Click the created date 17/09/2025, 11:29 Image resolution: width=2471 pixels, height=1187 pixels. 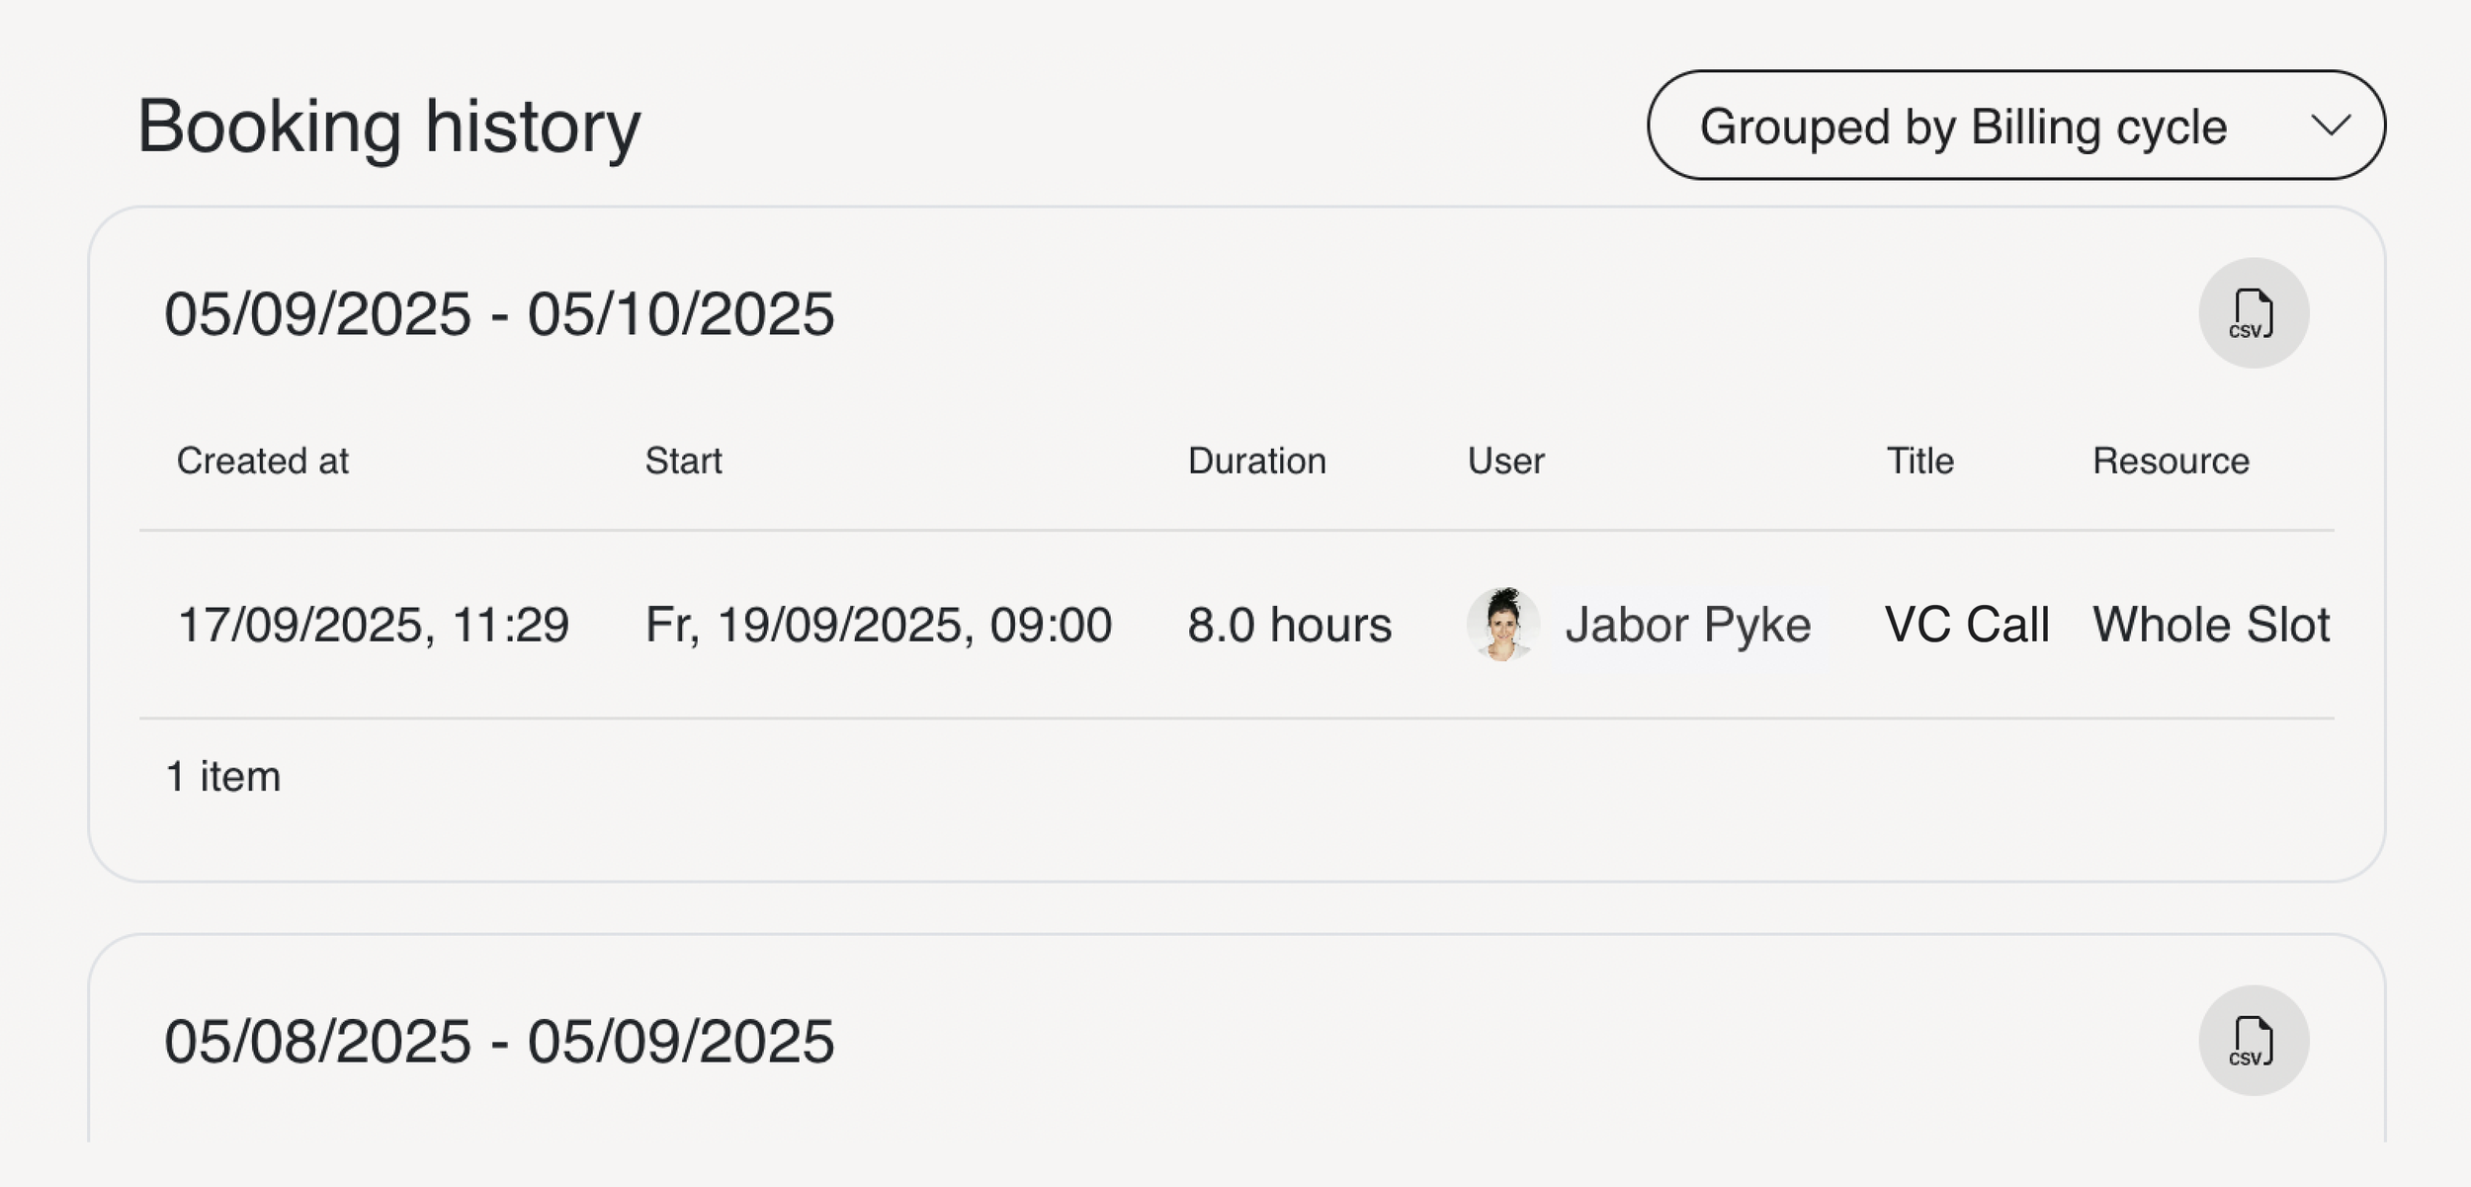point(373,625)
